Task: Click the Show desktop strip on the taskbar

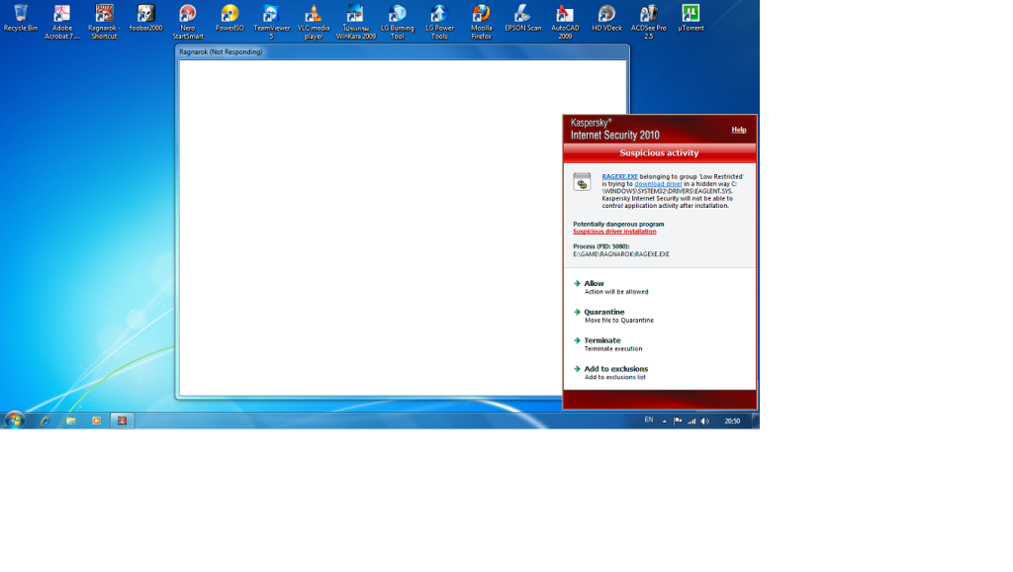Action: (755, 421)
